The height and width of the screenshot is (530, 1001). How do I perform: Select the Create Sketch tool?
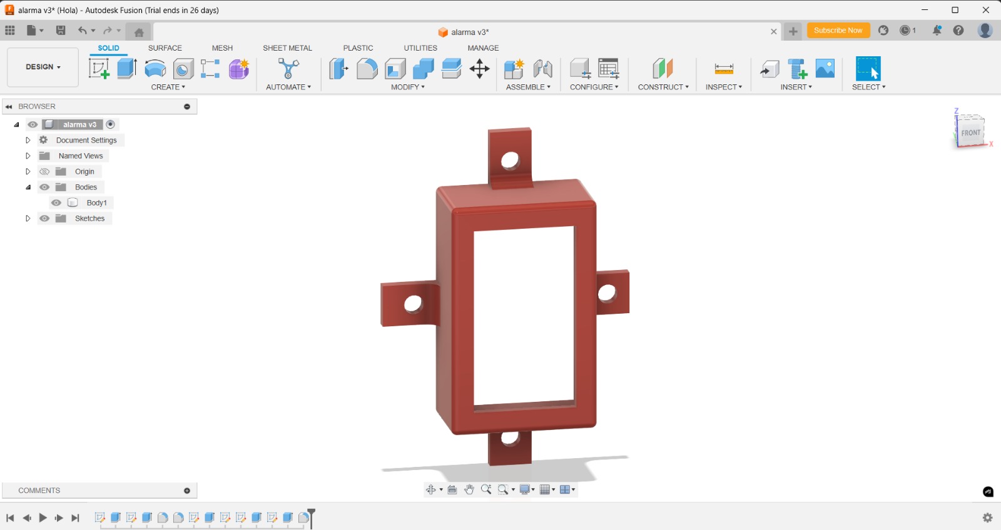click(x=99, y=69)
